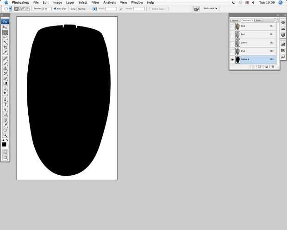Select the Brush tool
The width and height of the screenshot is (287, 230).
point(5,64)
